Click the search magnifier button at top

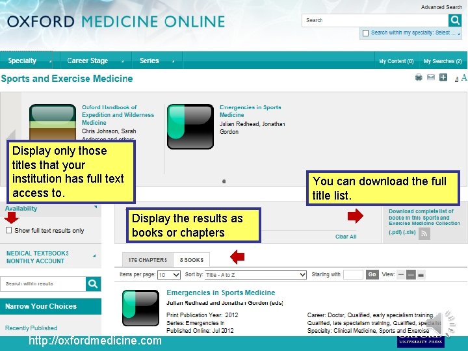click(455, 20)
